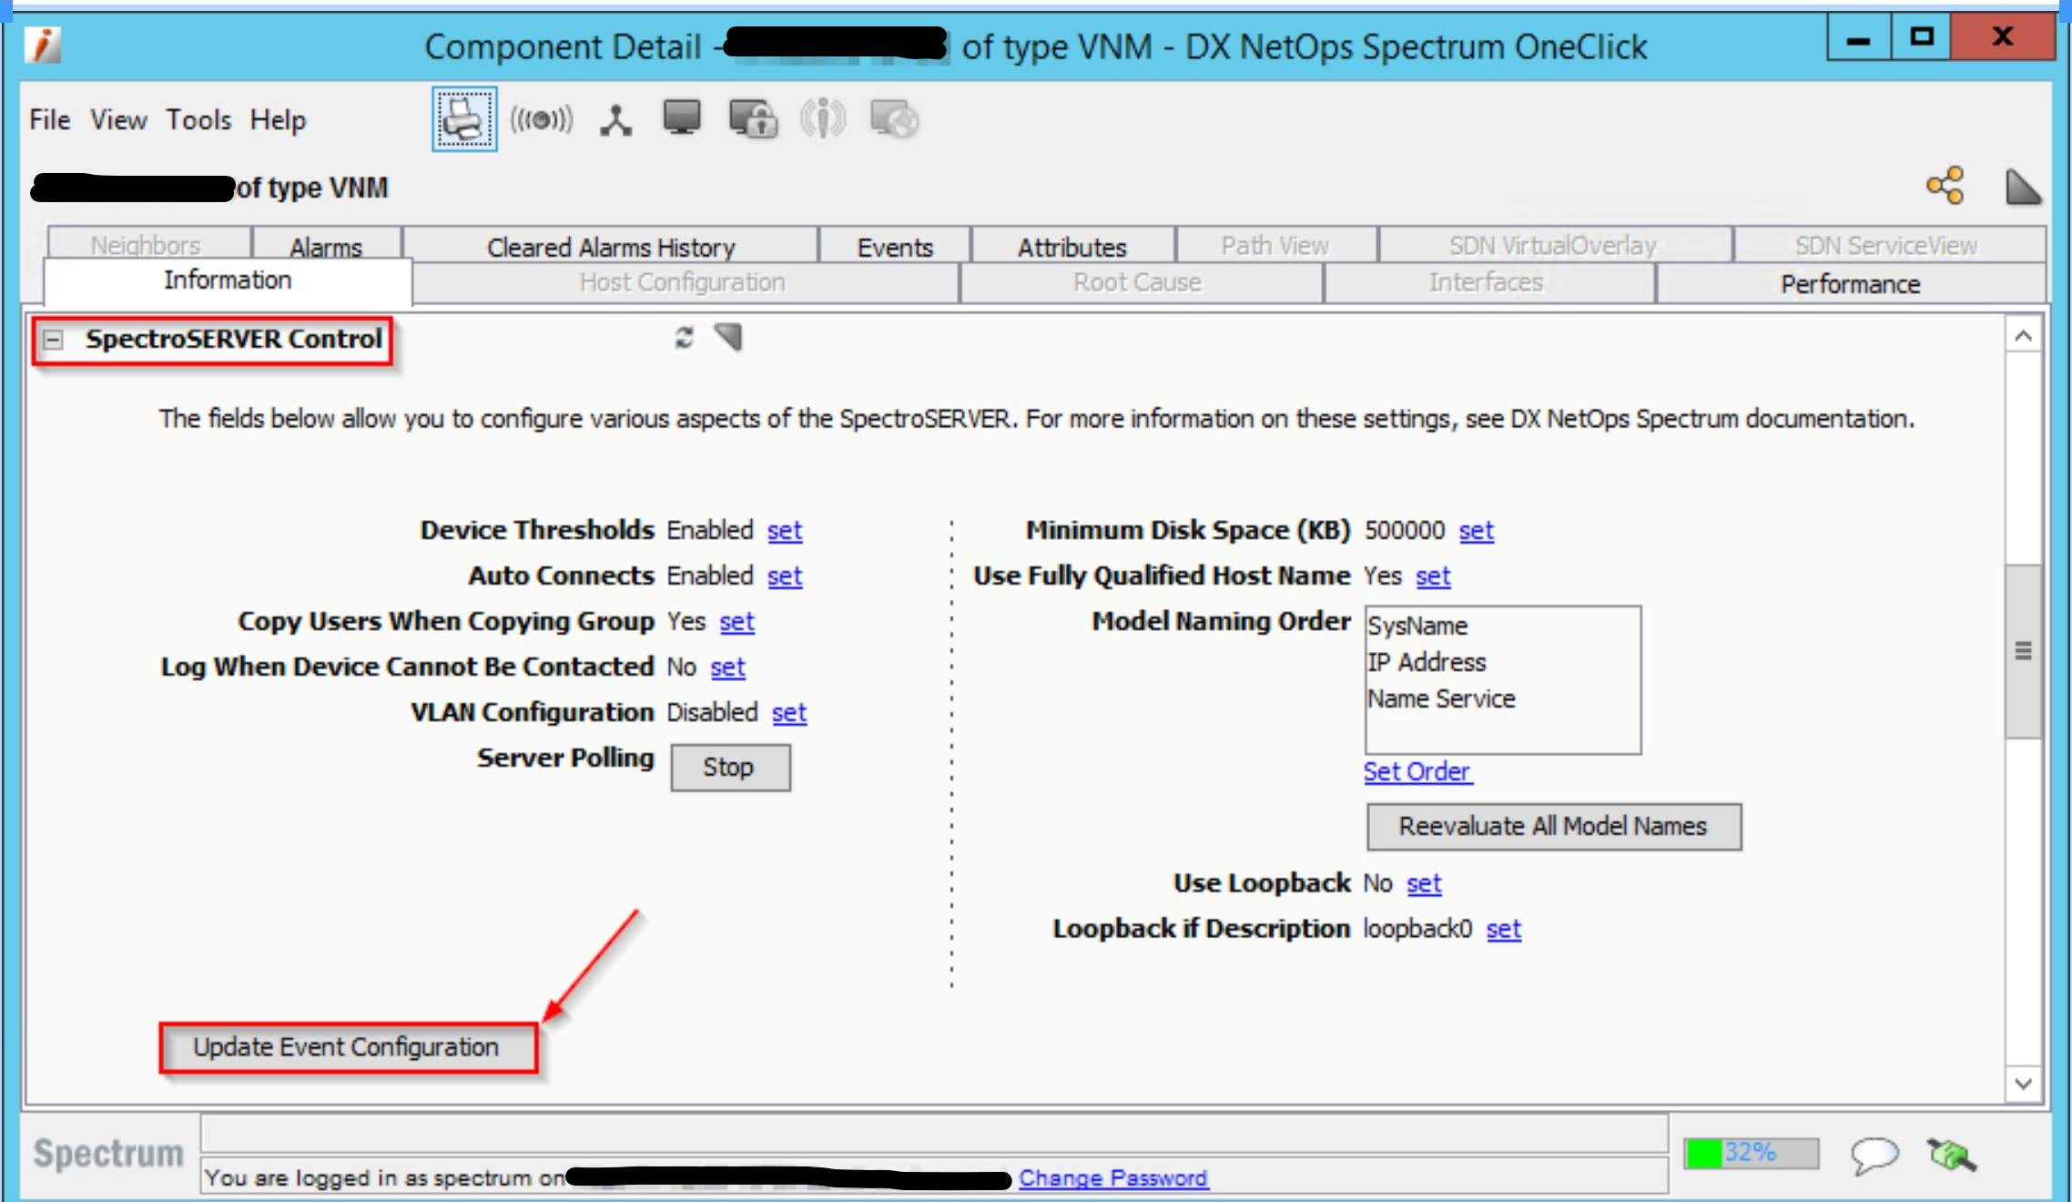Click the print icon in toolbar
Viewport: 2072px width, 1202px height.
pyautogui.click(x=464, y=119)
